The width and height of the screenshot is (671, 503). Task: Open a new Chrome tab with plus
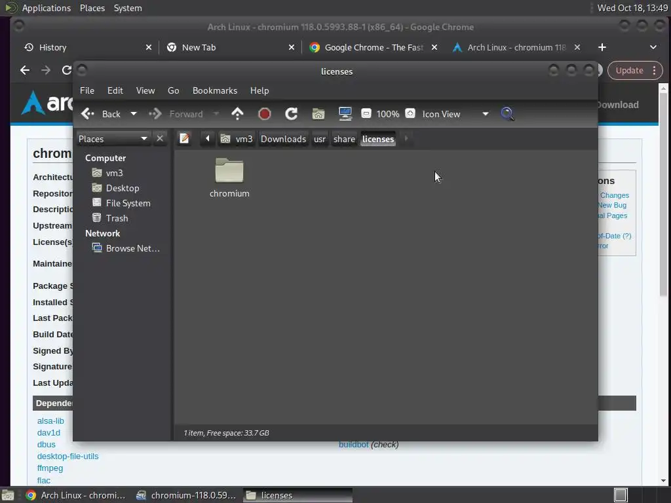tap(602, 47)
